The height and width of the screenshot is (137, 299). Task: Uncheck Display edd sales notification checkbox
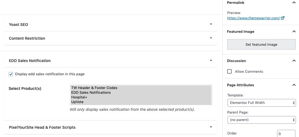point(11,74)
